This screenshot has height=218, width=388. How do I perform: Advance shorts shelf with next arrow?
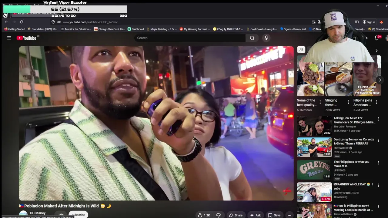tap(380, 80)
